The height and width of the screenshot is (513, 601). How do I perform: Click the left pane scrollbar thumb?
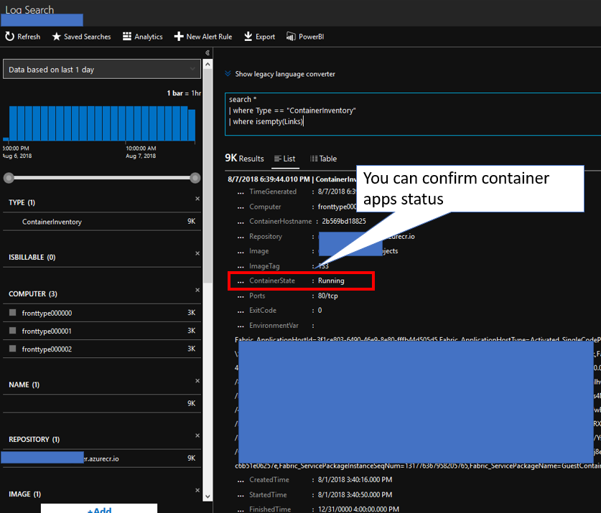208,177
